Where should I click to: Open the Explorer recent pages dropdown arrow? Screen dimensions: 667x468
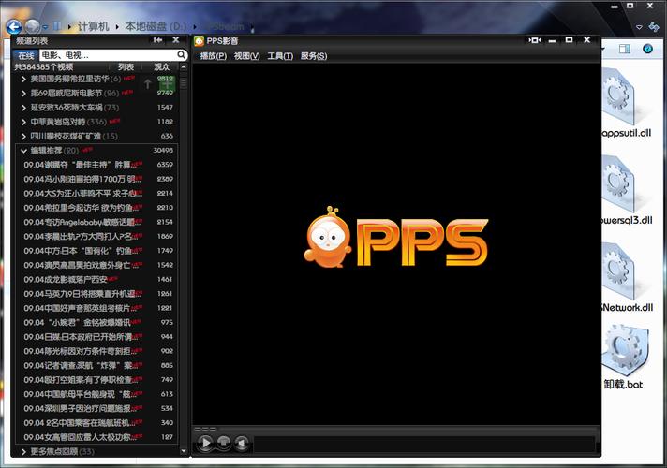46,27
